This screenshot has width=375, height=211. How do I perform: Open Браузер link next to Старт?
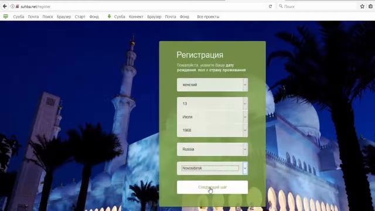tap(64, 17)
